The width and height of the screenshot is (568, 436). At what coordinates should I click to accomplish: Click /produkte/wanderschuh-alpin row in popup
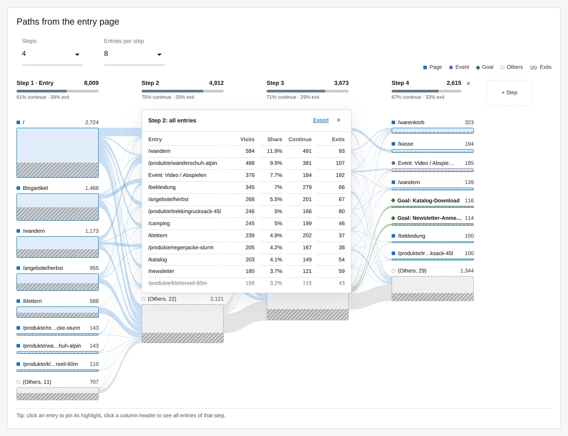coord(246,163)
